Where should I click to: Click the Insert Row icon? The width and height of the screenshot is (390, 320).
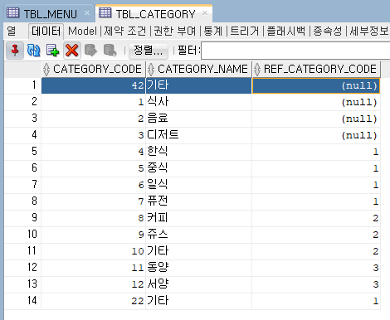pyautogui.click(x=52, y=51)
